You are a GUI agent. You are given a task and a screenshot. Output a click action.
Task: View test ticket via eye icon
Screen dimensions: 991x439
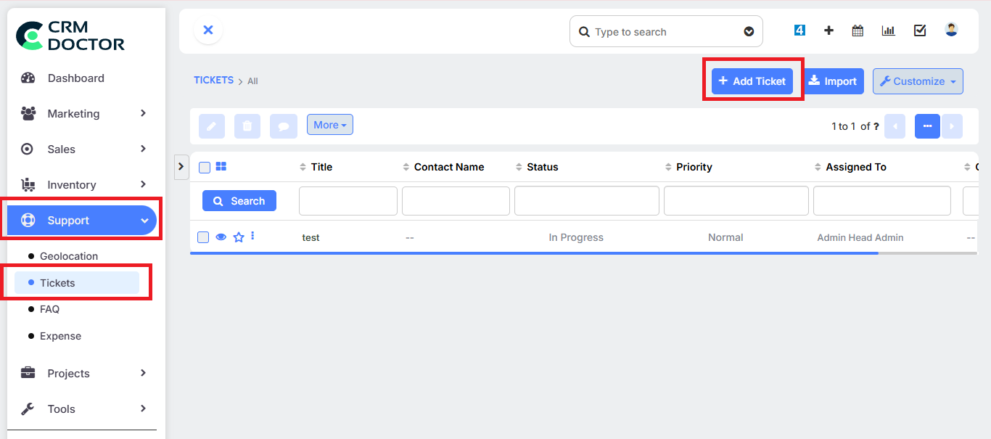[221, 237]
